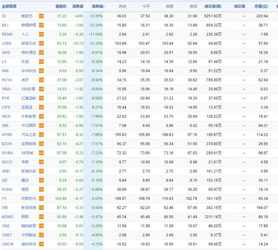278x250 pixels.
Task: Click the 97.51 latest price cell
Action: click(62, 135)
